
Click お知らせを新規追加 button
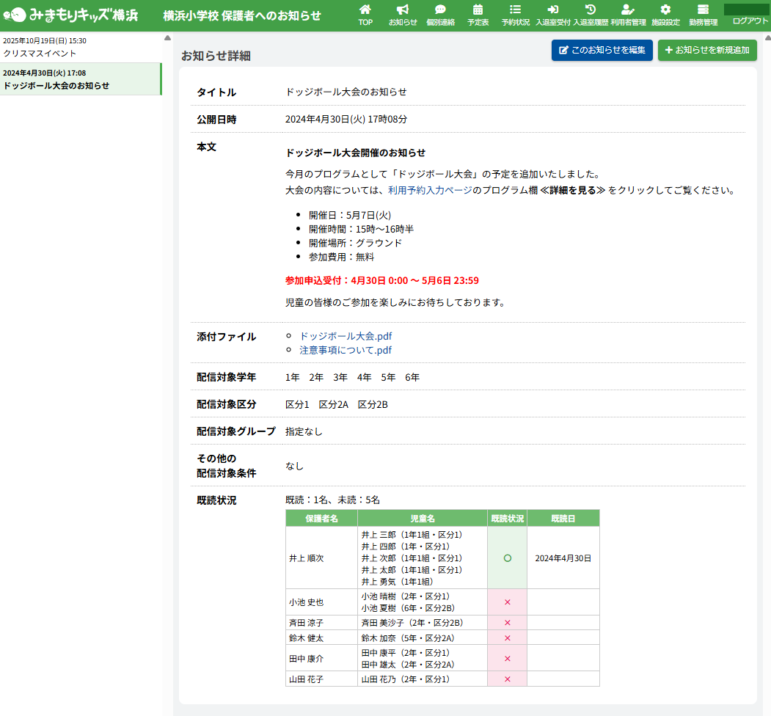707,50
